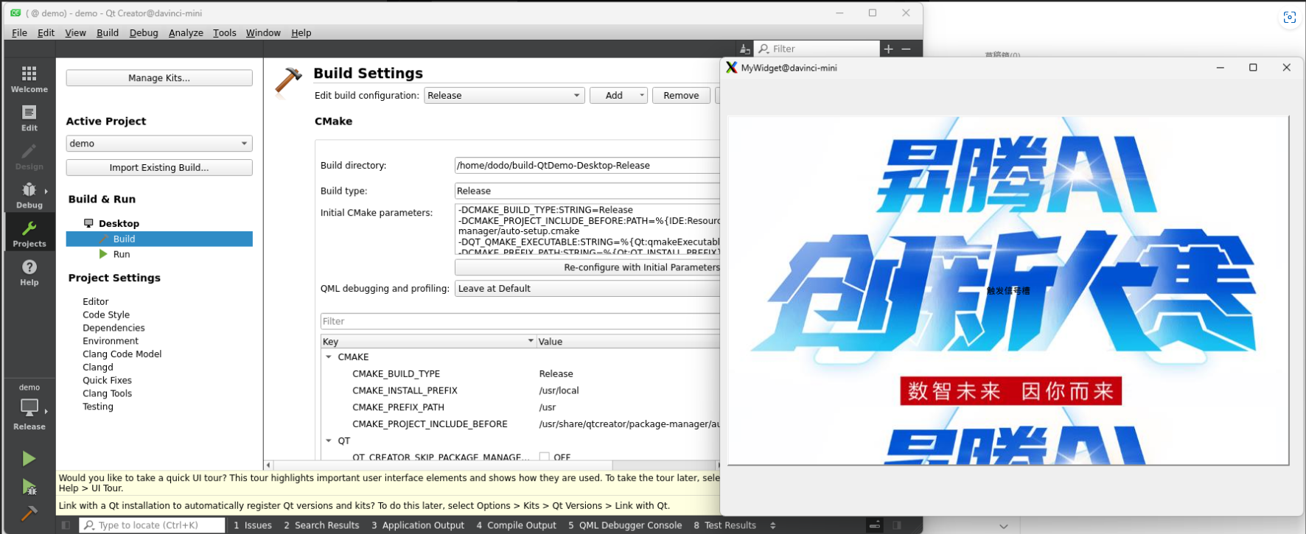Open Clang Tools project settings
The width and height of the screenshot is (1306, 534).
tap(108, 394)
